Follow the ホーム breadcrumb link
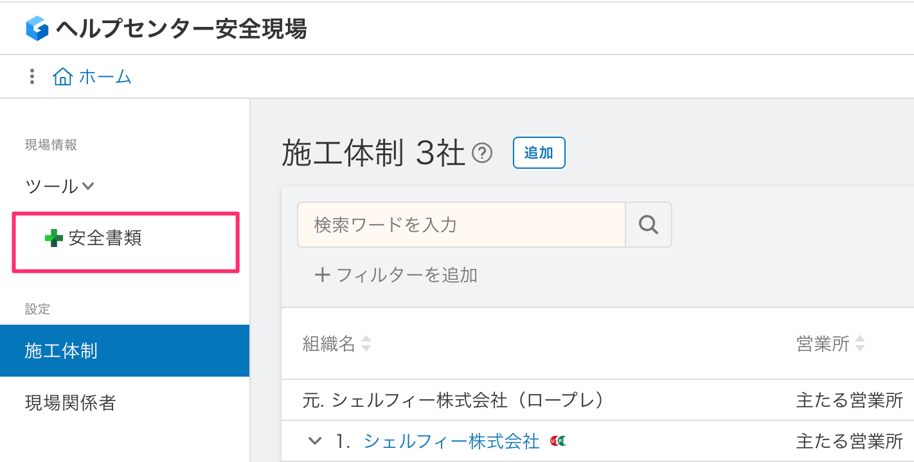The width and height of the screenshot is (914, 462). 105,77
